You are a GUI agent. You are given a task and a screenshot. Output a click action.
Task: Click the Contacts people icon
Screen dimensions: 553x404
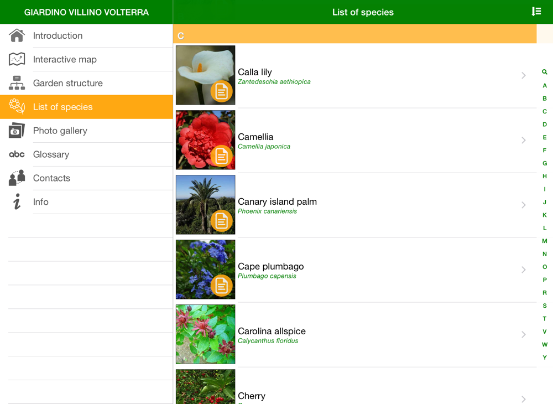[x=17, y=178]
